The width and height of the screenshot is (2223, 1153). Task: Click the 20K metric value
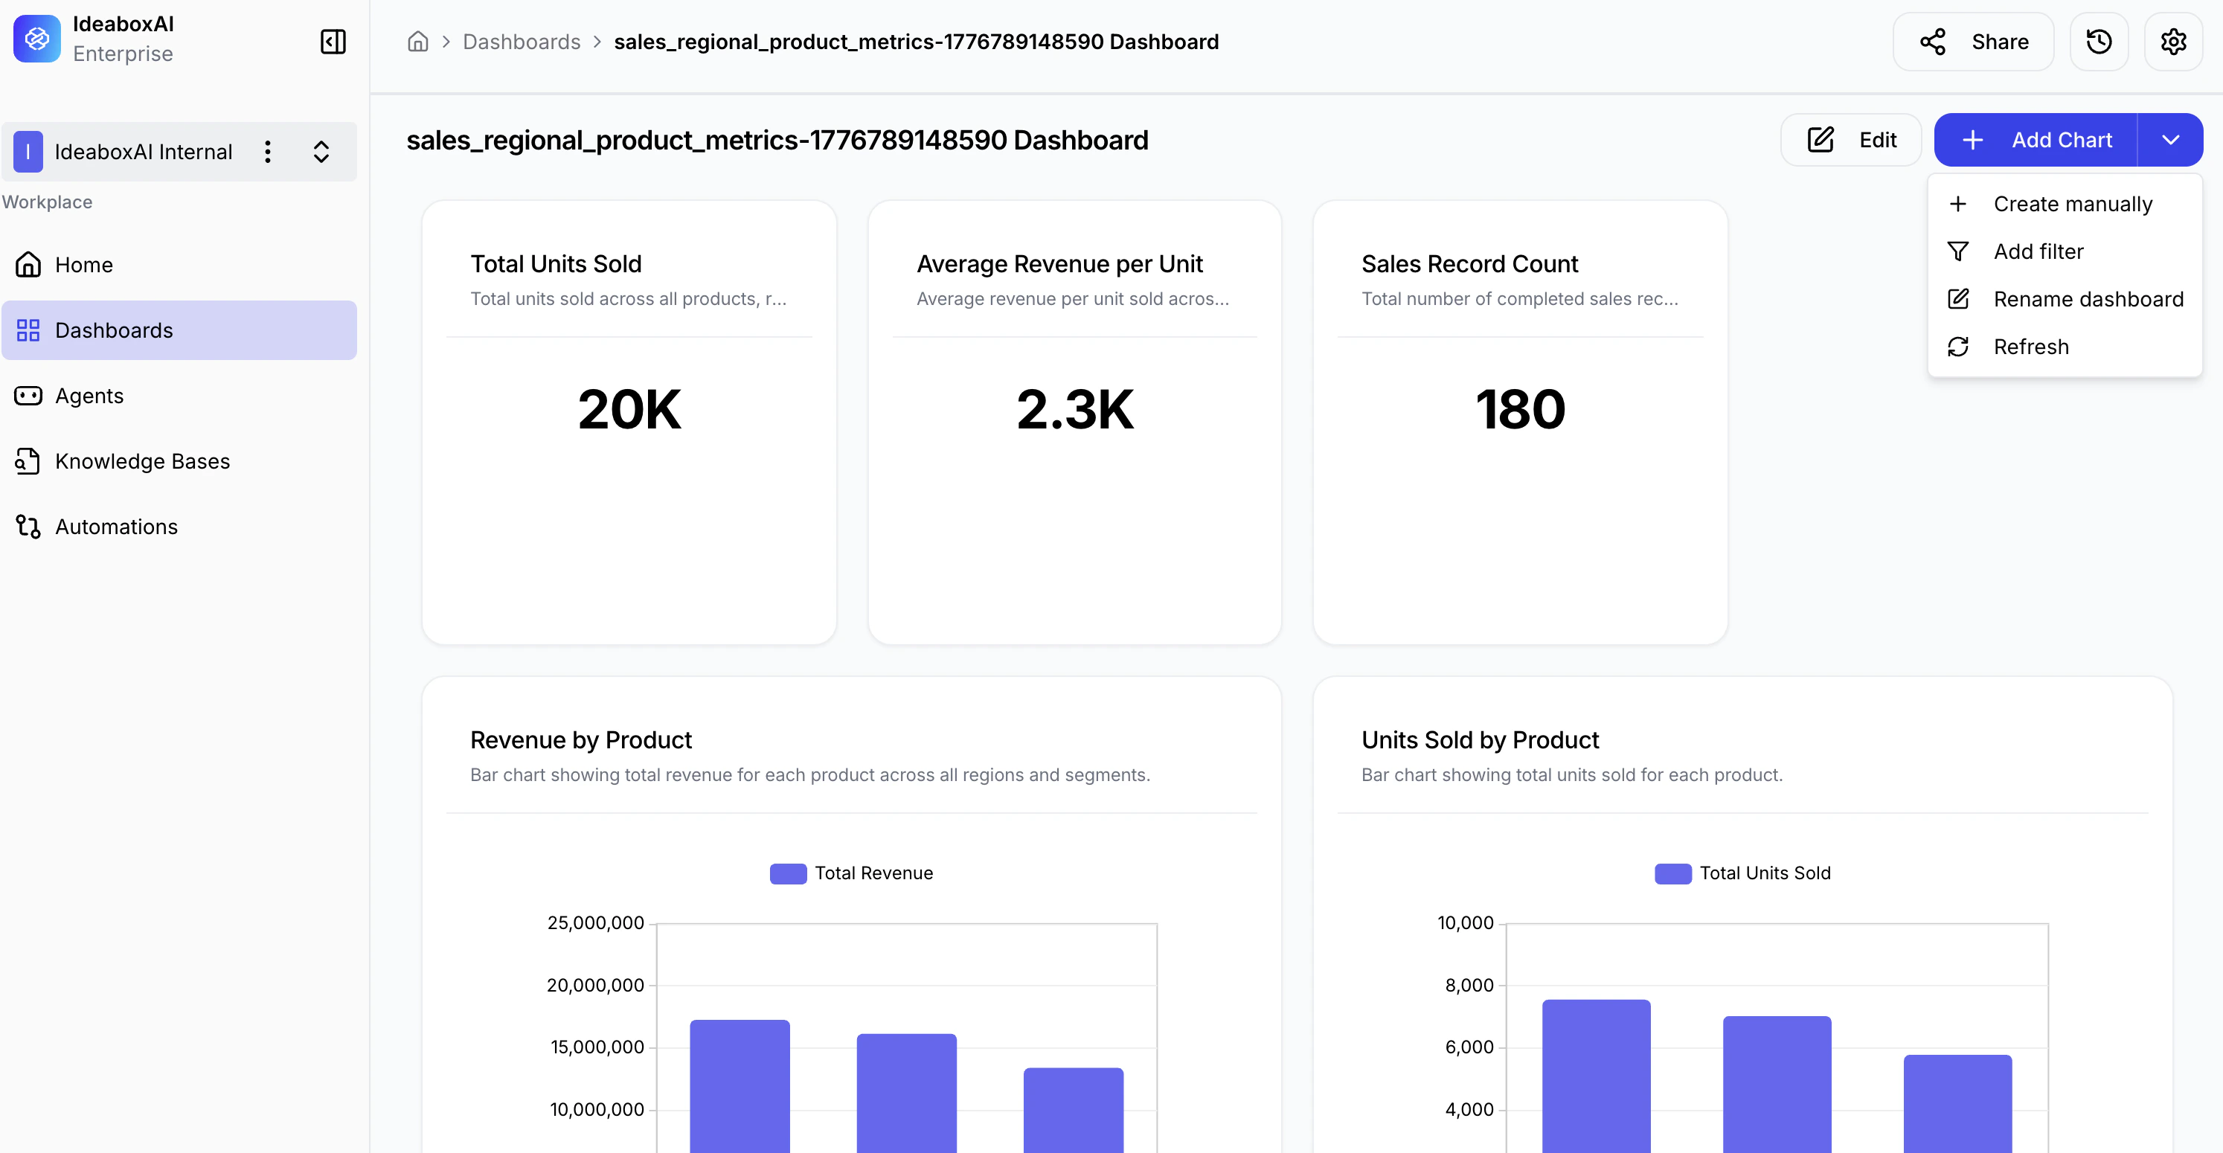tap(629, 409)
